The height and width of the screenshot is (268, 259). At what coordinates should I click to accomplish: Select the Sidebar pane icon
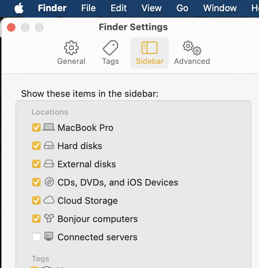tap(149, 48)
